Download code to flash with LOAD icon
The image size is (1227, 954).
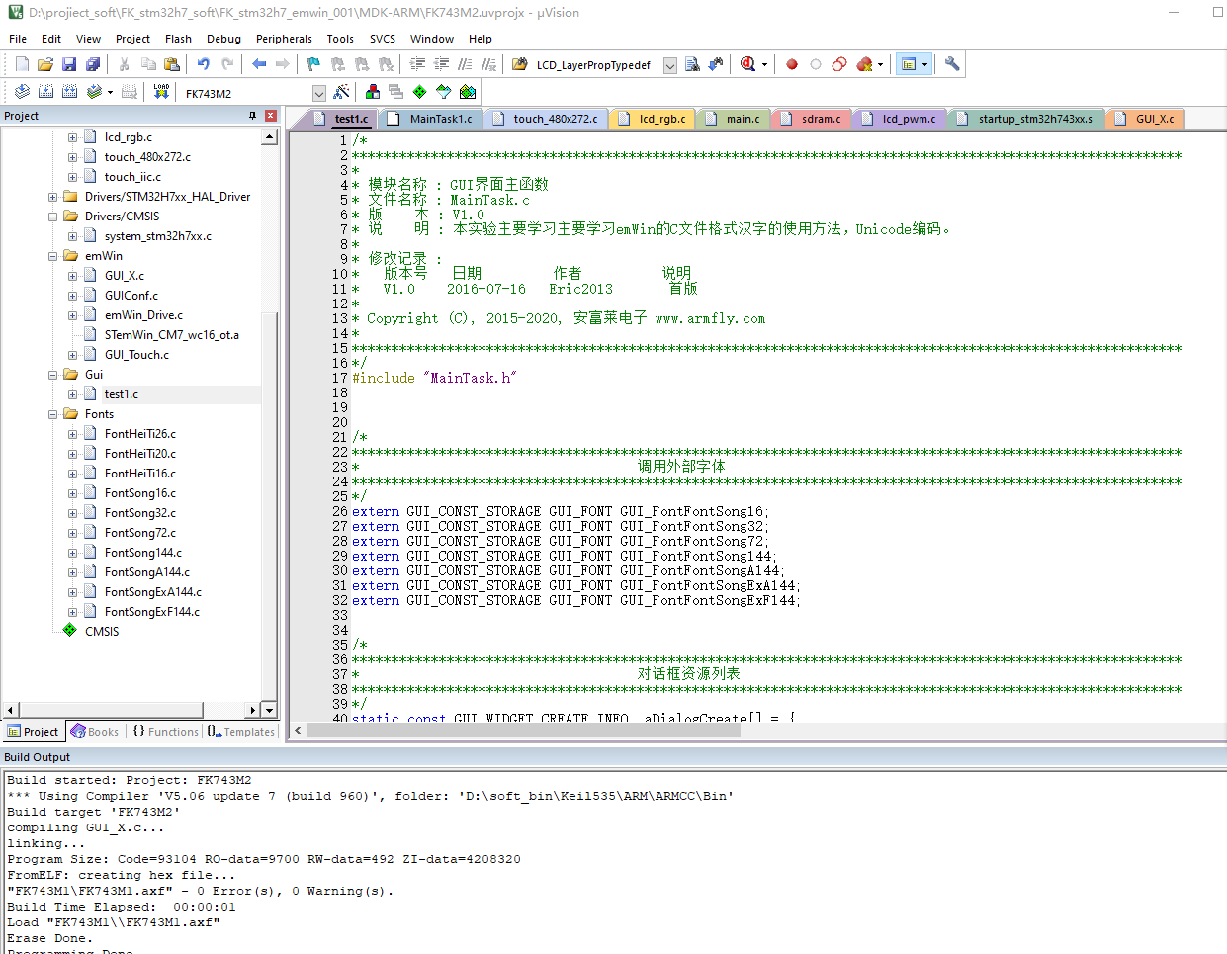(x=161, y=92)
